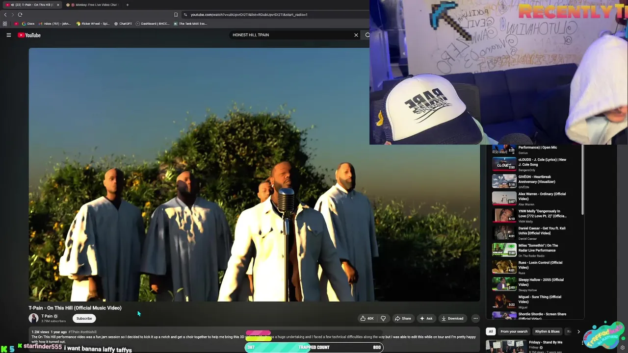Play Alex Warren - Ordinary playlist item
Screen dimensions: 628x353
point(530,199)
